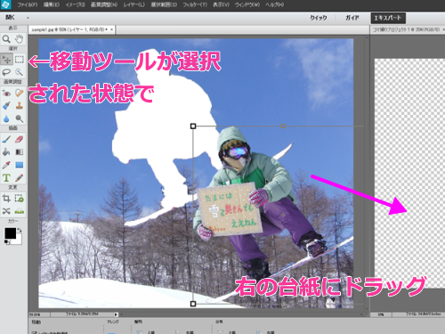Switch to クイック mode
445x334 pixels.
319,18
